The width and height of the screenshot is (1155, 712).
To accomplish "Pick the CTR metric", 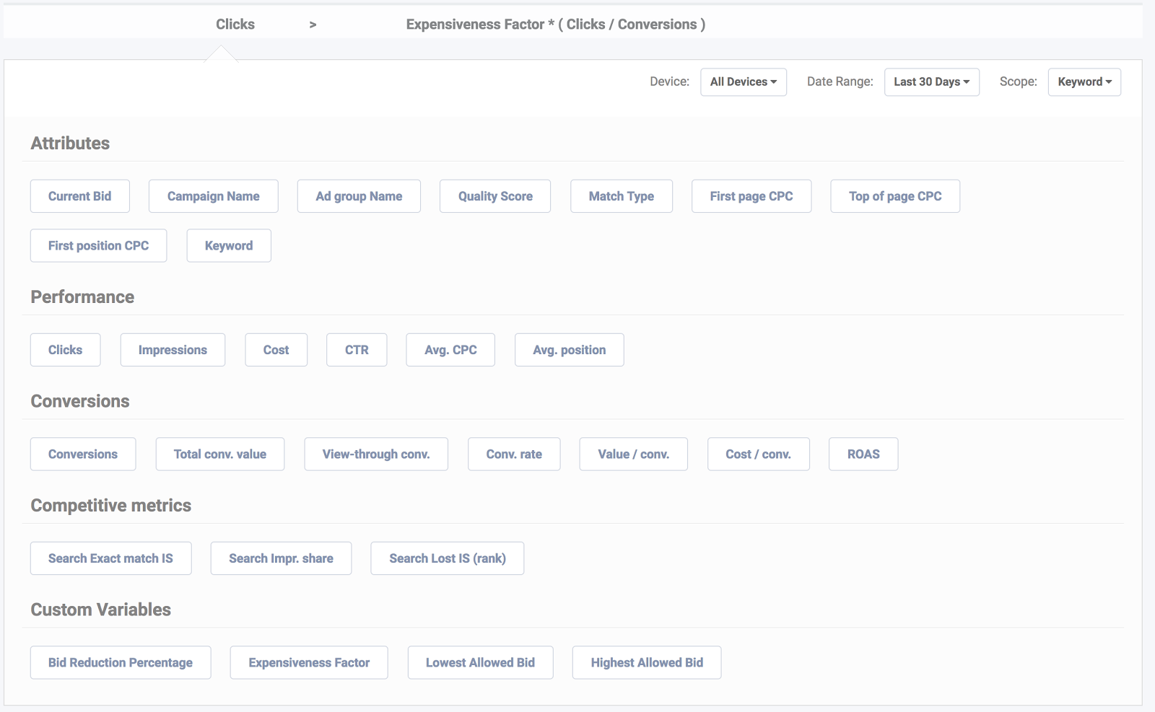I will (x=357, y=350).
